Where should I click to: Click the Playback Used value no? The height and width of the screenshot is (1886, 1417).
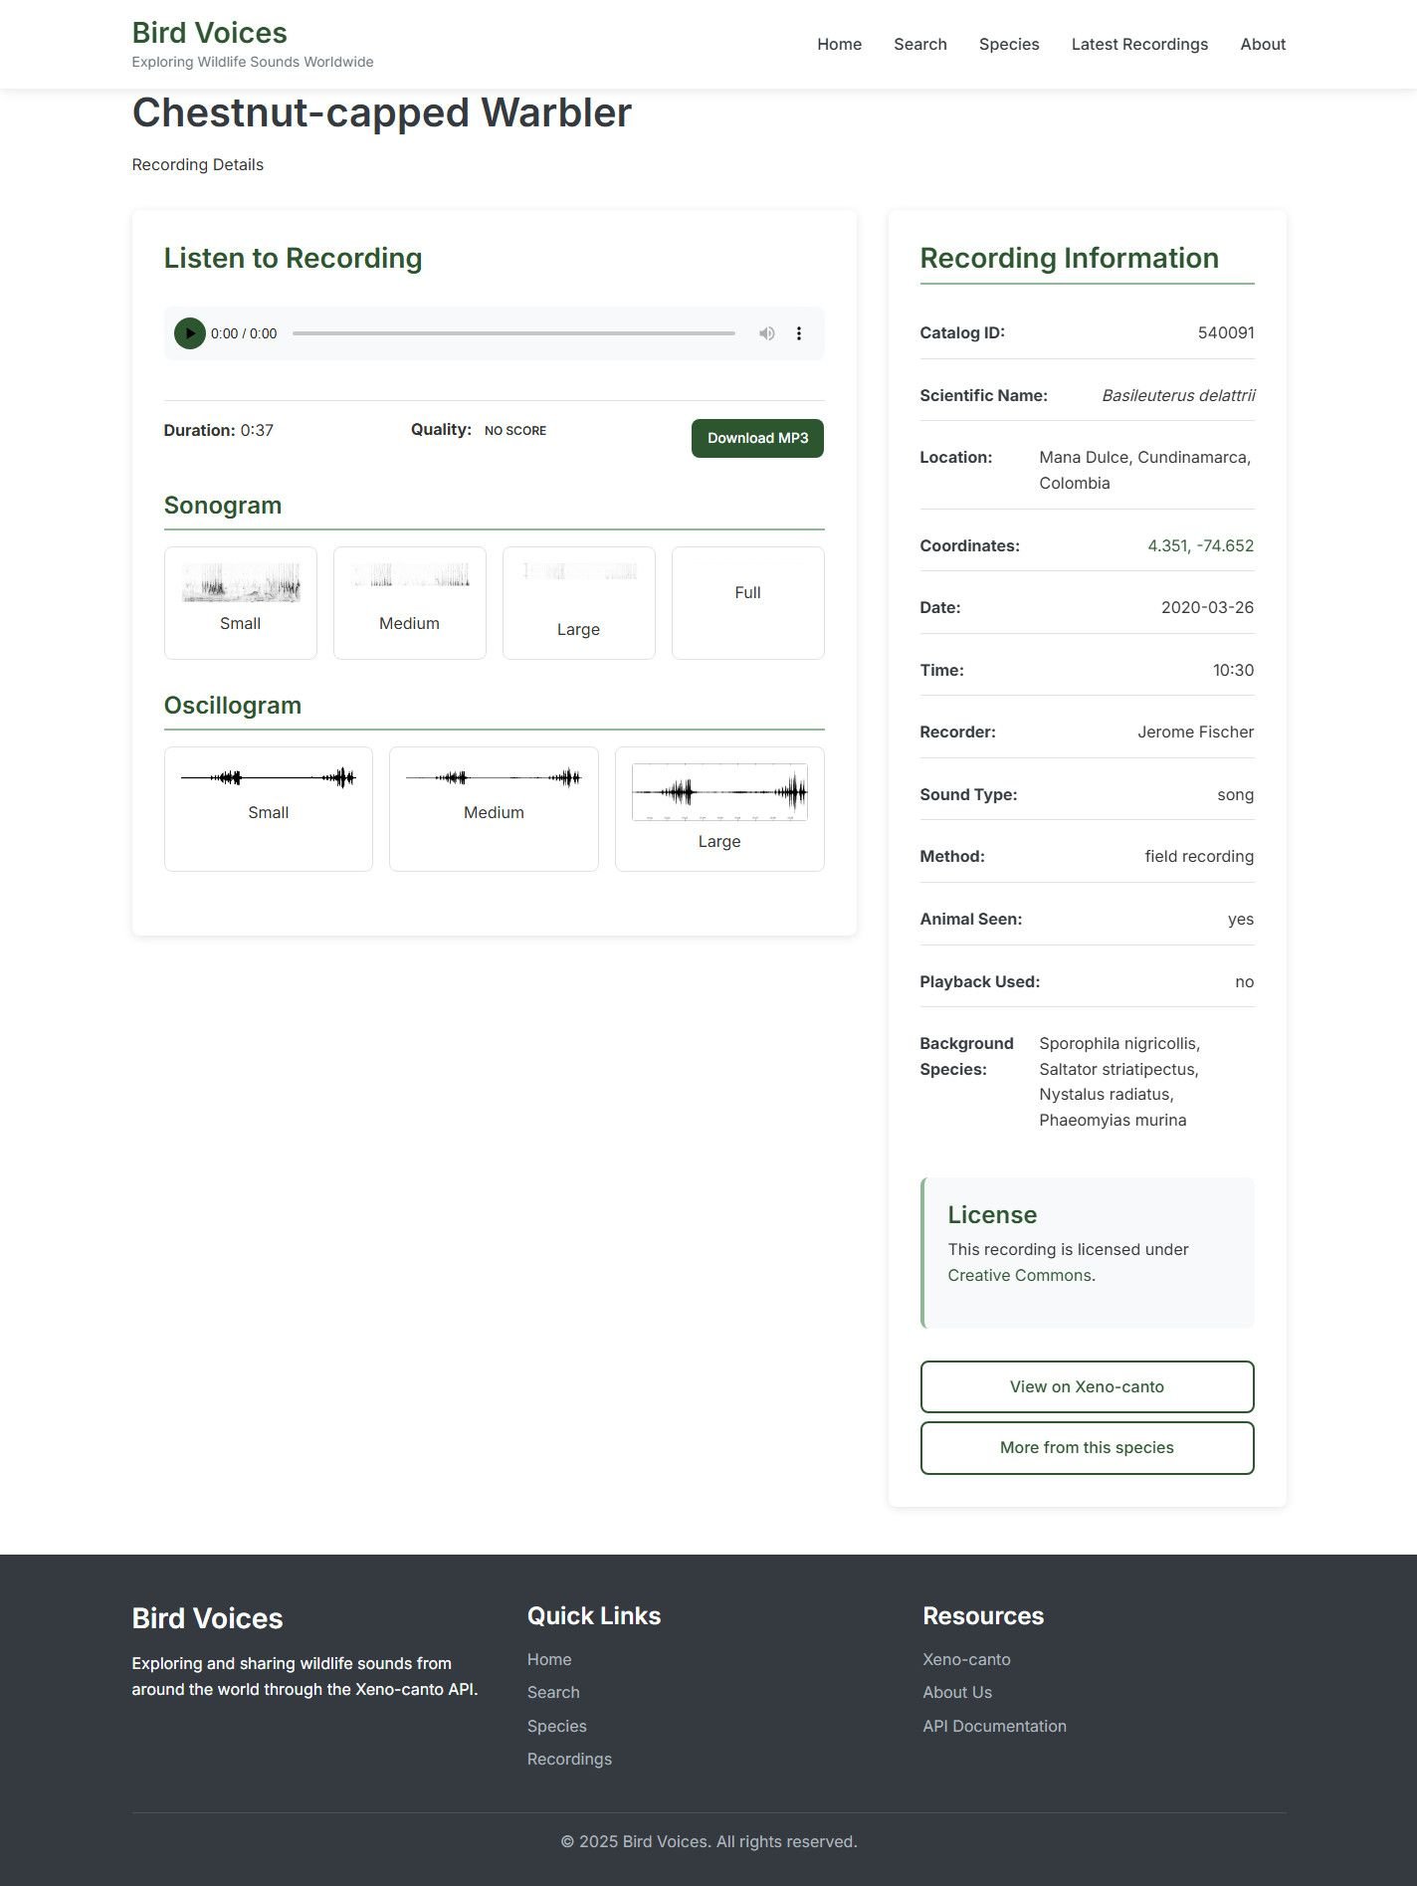[x=1244, y=981]
